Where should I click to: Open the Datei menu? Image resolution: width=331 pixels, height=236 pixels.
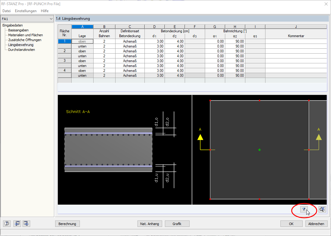click(x=6, y=11)
